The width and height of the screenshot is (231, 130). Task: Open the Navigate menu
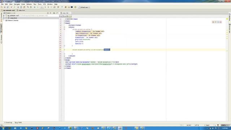pos(17,4)
